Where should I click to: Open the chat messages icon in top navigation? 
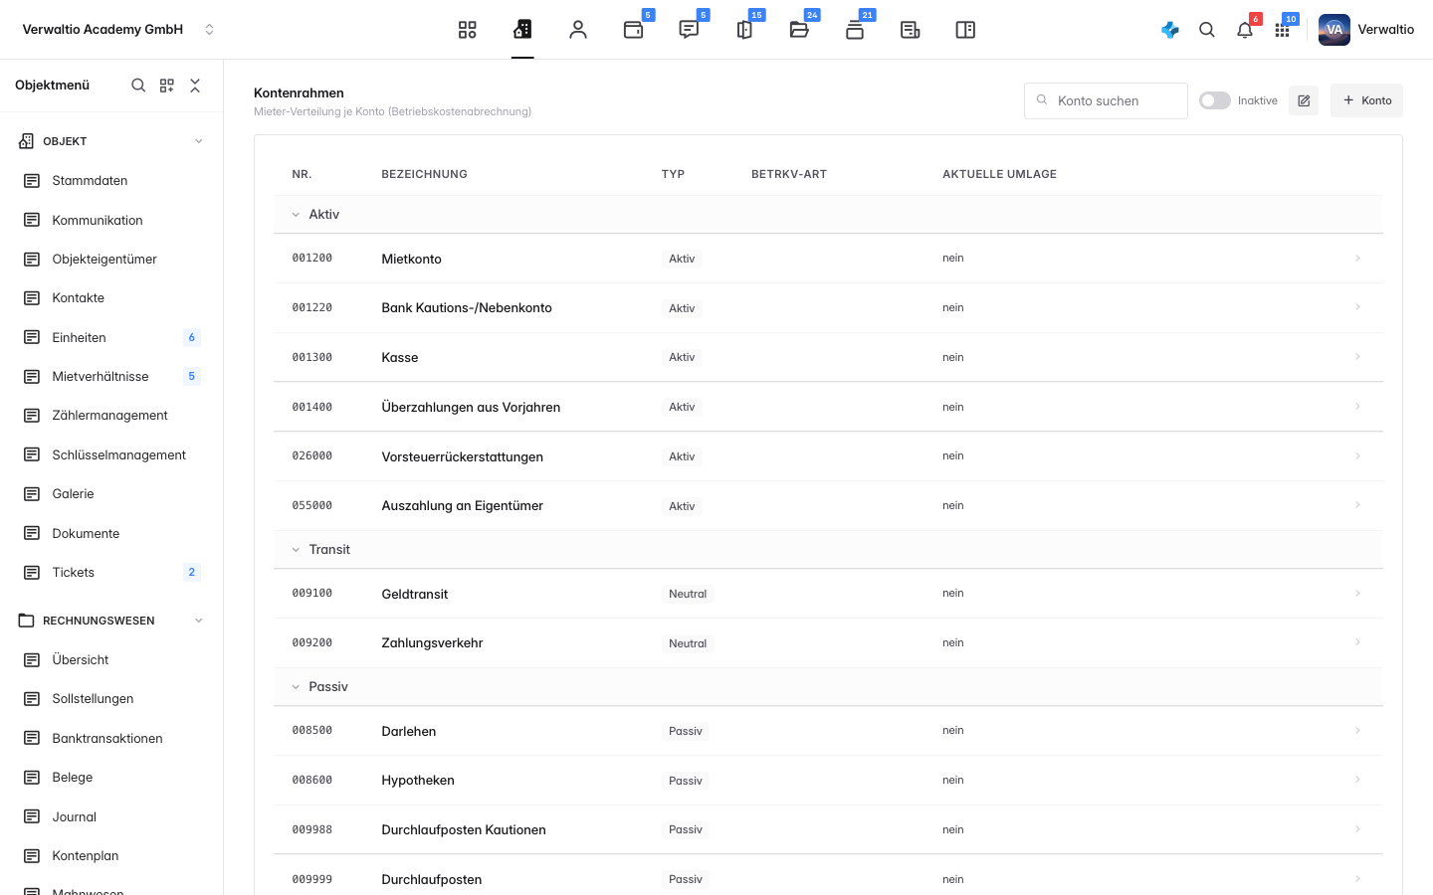[689, 30]
